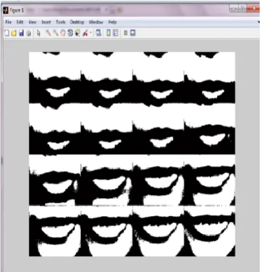Maximize the Figure 1 window
This screenshot has width=261, height=272.
[243, 9]
